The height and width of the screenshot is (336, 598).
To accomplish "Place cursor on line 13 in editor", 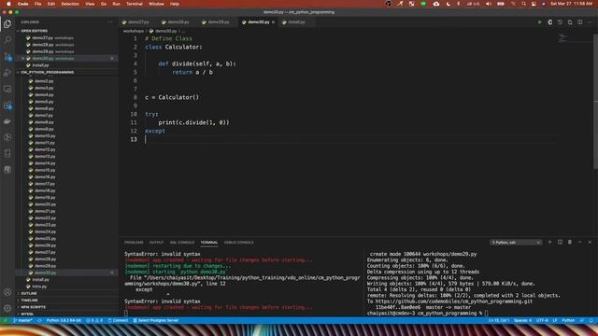I will point(350,139).
